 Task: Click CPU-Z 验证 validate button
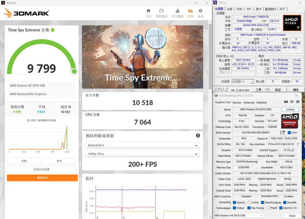coord(278,90)
